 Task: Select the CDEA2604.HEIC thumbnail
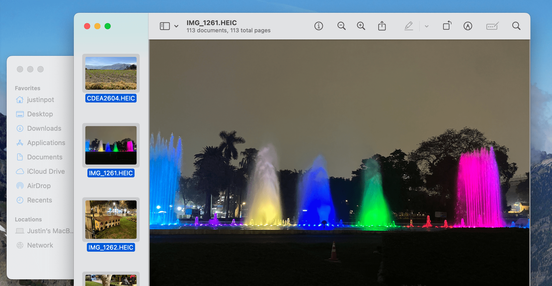click(111, 73)
